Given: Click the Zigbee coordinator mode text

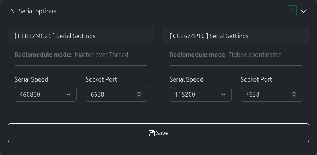Looking at the screenshot, I should coord(255,55).
